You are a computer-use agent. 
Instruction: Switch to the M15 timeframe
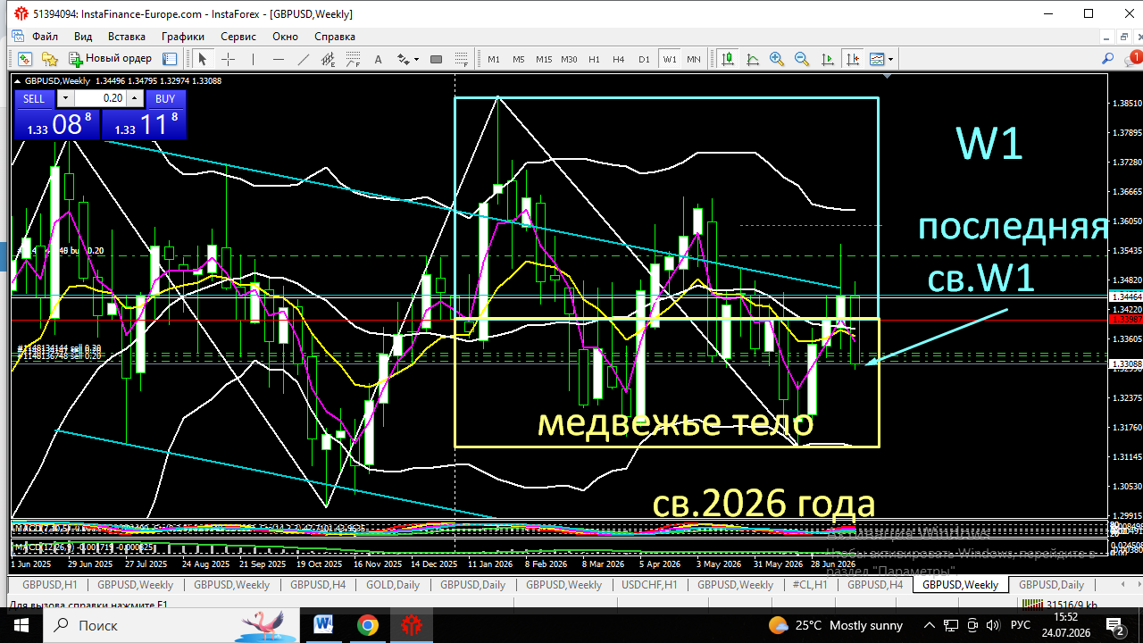click(544, 59)
